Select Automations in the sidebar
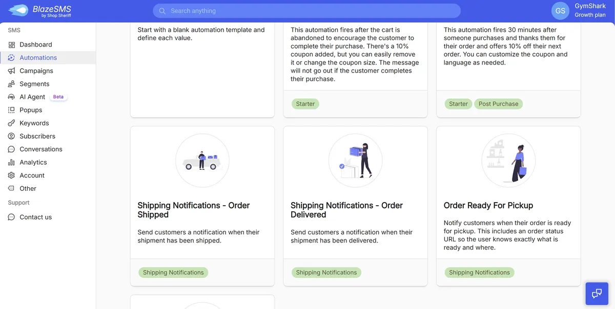 click(x=37, y=57)
